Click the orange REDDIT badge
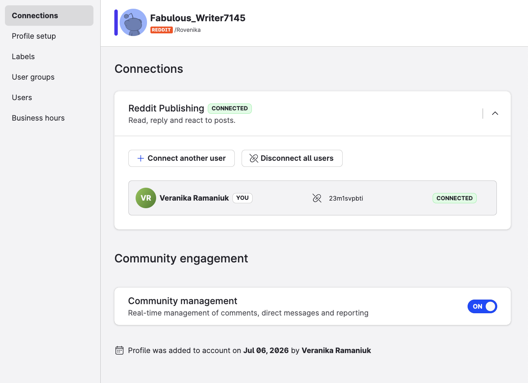528x383 pixels. [161, 30]
